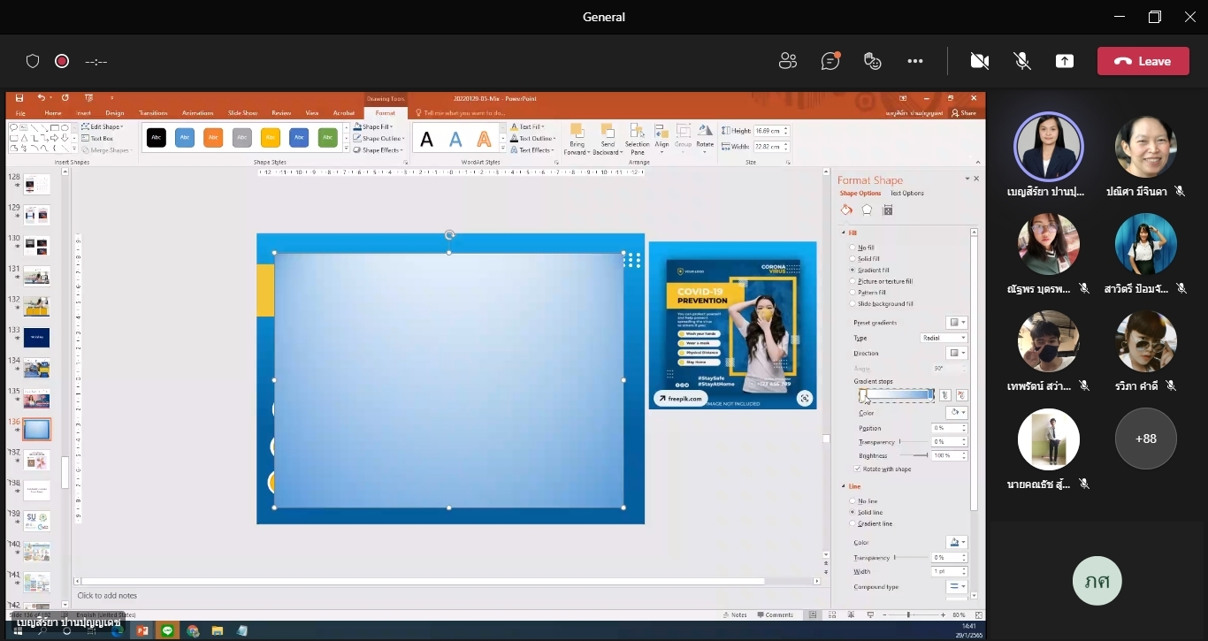
Task: Open the Review ribbon tab
Action: pos(281,113)
